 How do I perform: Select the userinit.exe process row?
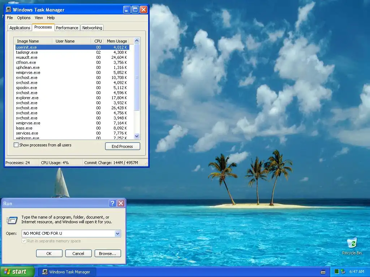click(x=72, y=47)
